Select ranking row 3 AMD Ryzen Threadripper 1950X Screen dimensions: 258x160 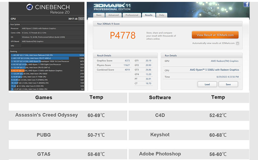click(x=47, y=61)
